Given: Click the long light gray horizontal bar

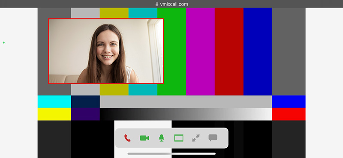Looking at the screenshot, I should point(186,101).
